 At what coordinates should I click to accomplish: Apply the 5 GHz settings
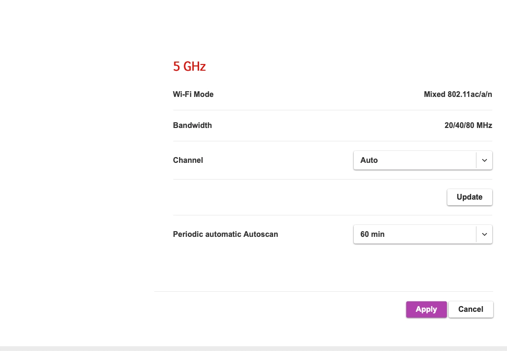click(426, 309)
